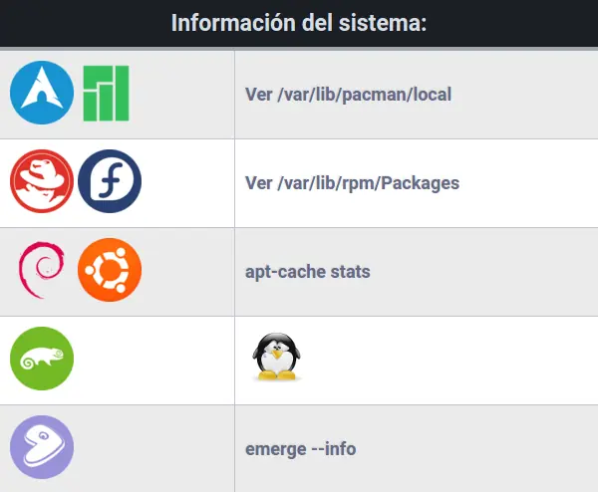
Task: Click the 'Información del sistema:' header
Action: pyautogui.click(x=299, y=23)
